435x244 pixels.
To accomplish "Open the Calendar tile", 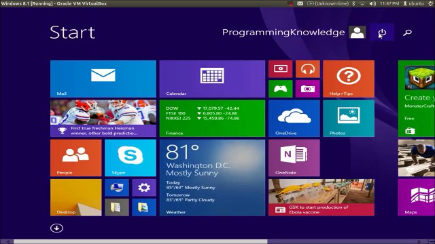I will (212, 79).
